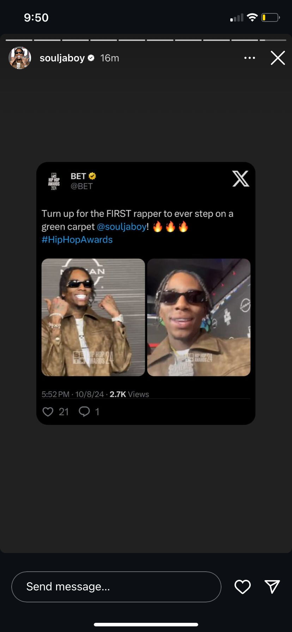Open the souljaboy username link

(x=62, y=58)
